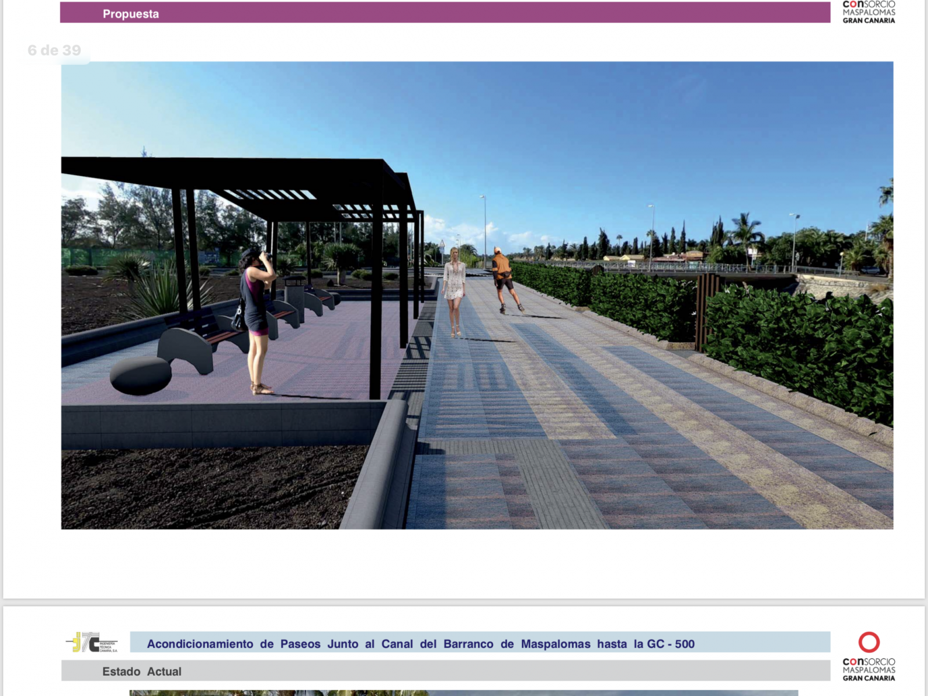Open the next page's photo strip
Image resolution: width=928 pixels, height=696 pixels.
(x=464, y=693)
